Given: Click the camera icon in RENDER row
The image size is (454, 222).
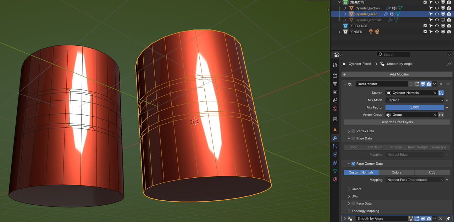Looking at the screenshot, I should coord(377,32).
